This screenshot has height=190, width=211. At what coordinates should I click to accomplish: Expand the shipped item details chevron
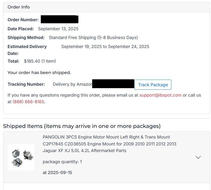pos(198,157)
